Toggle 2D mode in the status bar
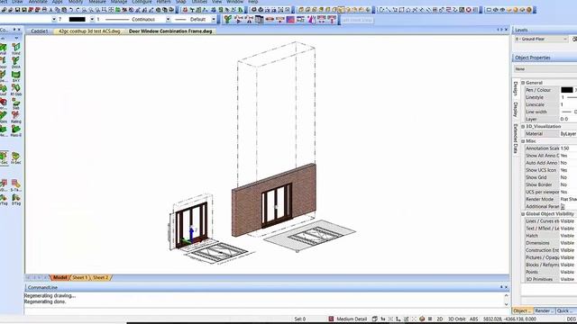 [439, 319]
